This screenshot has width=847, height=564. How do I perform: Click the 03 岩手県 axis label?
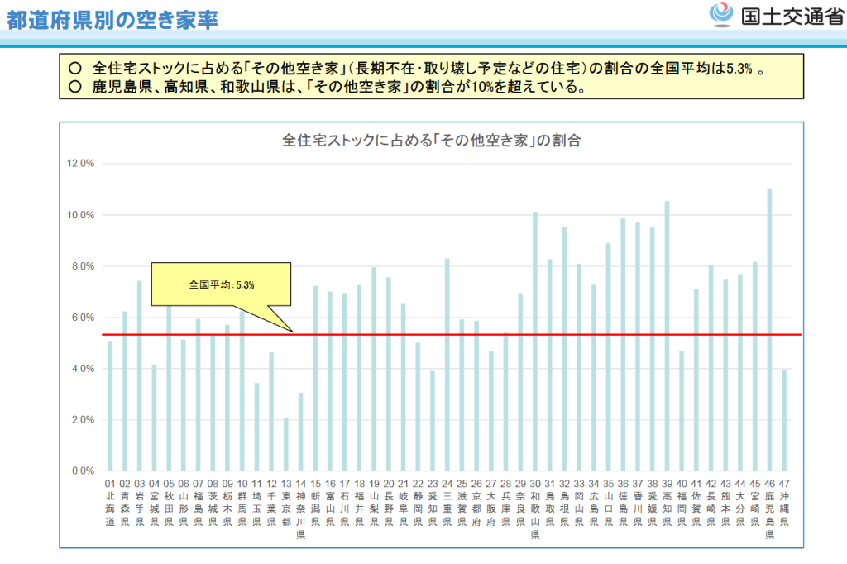(x=139, y=503)
